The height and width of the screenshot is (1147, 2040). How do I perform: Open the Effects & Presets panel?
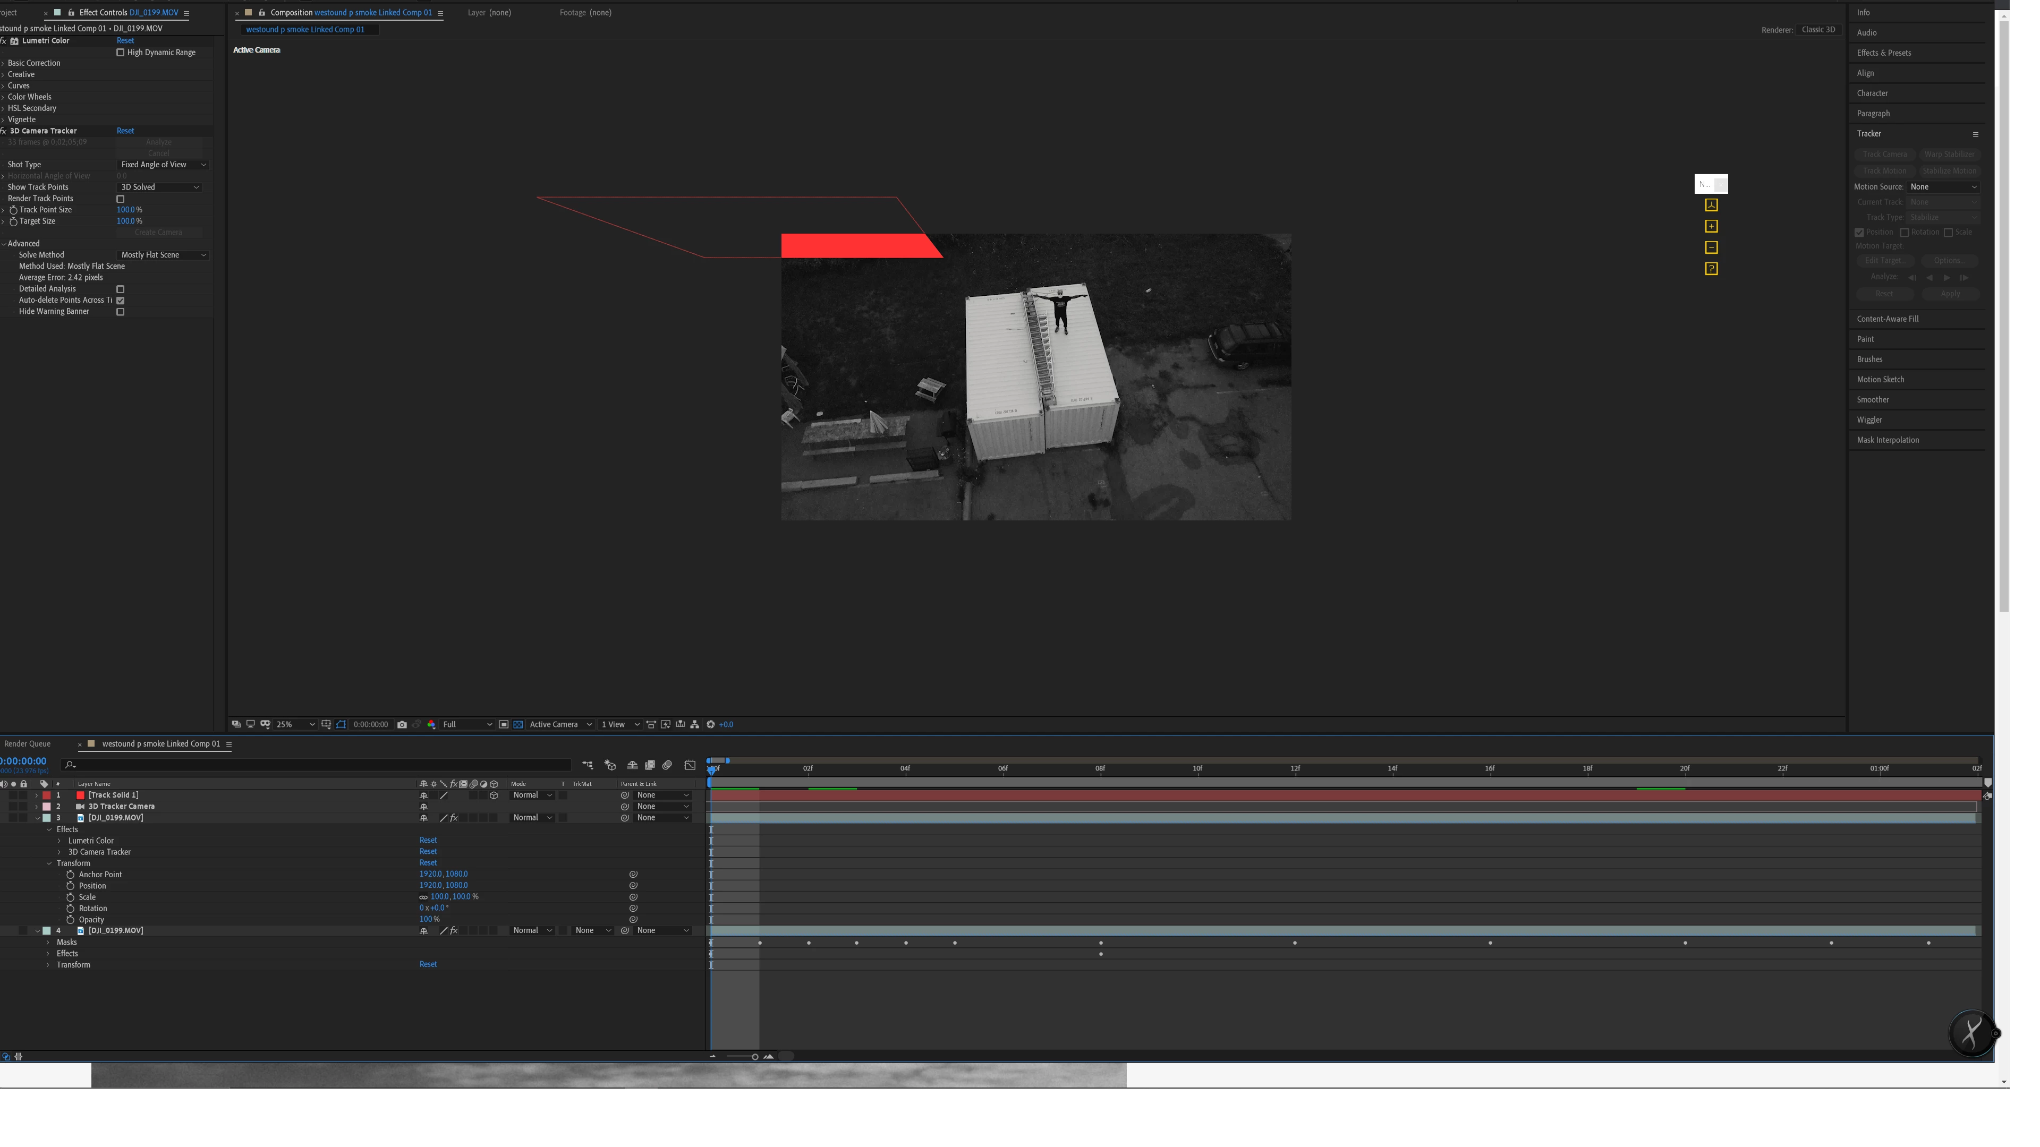coord(1883,53)
